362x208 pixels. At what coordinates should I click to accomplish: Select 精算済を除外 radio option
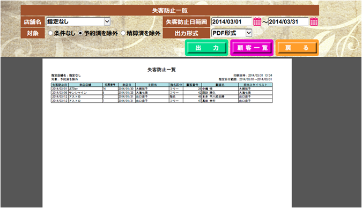pos(123,33)
